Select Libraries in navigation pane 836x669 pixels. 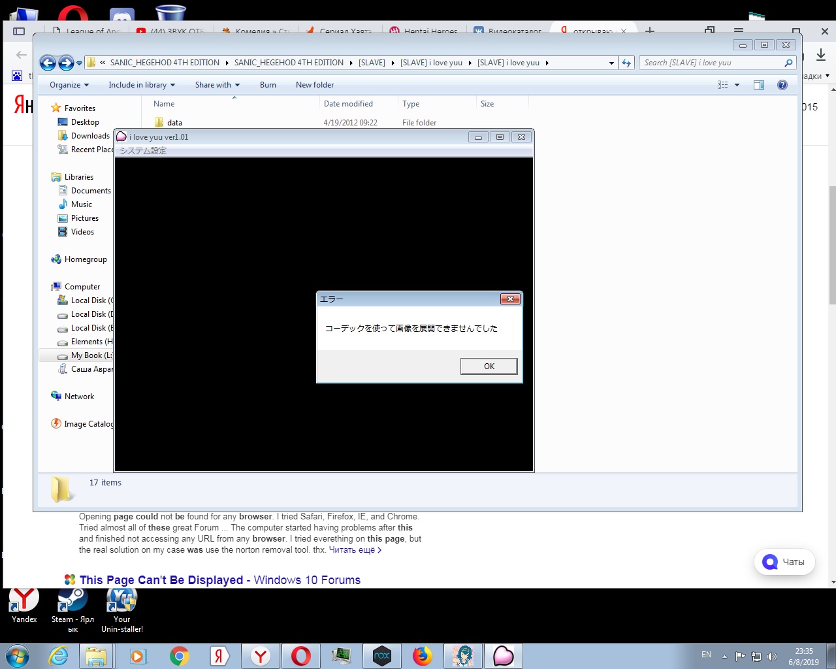click(78, 177)
